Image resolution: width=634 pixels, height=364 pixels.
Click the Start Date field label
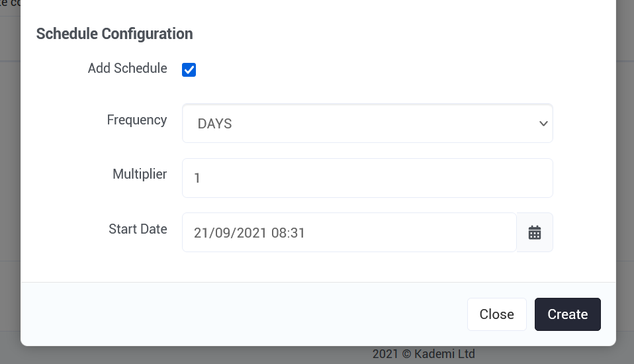(138, 229)
